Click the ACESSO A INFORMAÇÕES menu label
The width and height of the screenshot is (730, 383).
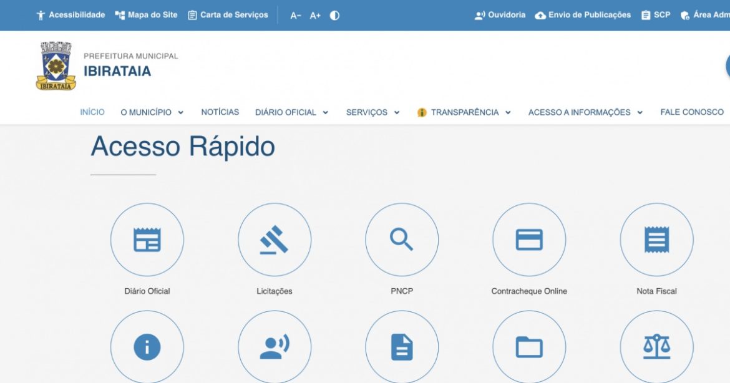pyautogui.click(x=579, y=112)
